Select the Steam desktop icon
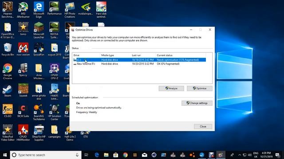This screenshot has height=159, width=284. pos(8,91)
